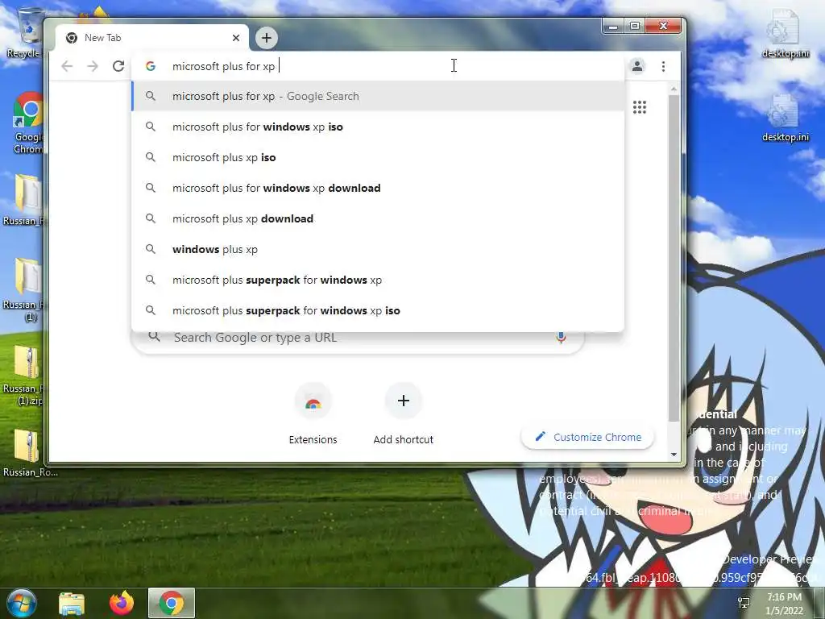This screenshot has width=825, height=619.
Task: Launch Firefox from the taskbar
Action: tap(122, 603)
